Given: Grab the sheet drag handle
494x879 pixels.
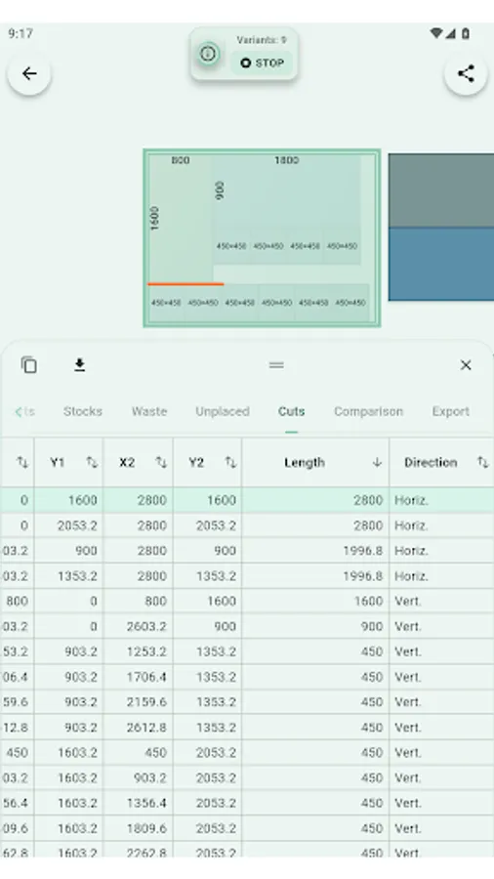Looking at the screenshot, I should [276, 365].
